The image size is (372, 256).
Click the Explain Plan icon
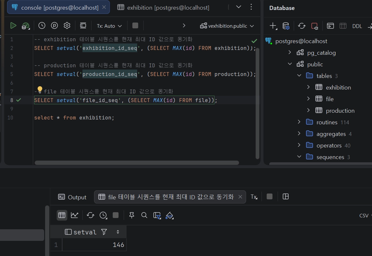tap(25, 26)
